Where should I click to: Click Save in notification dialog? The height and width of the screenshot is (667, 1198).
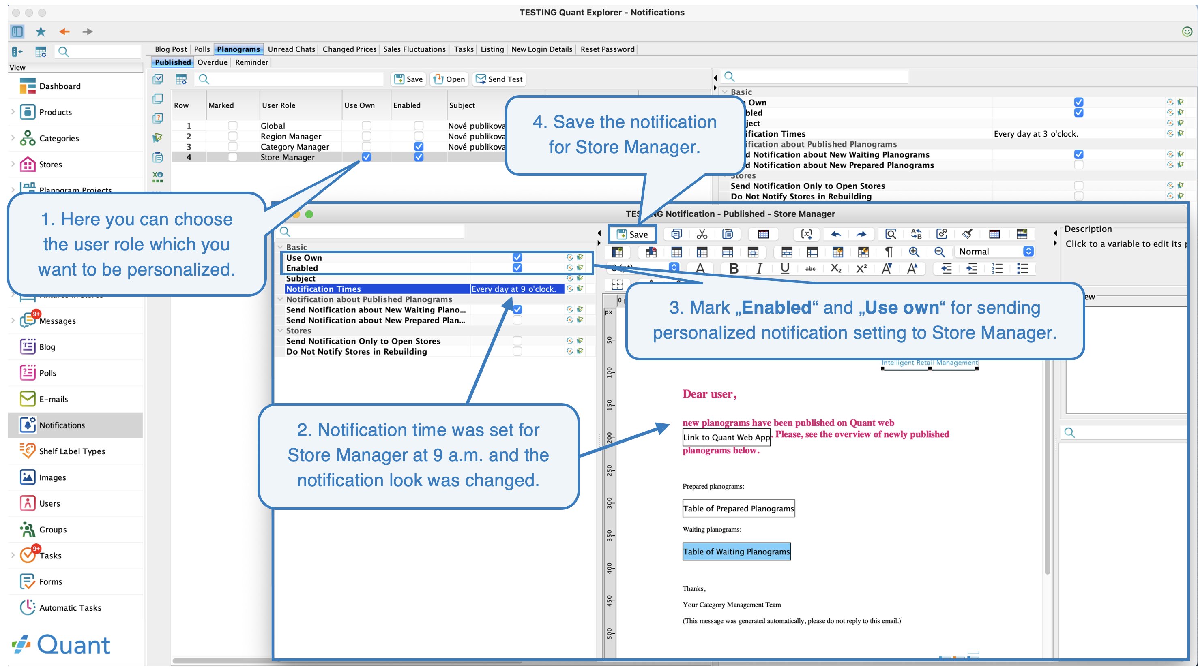coord(633,234)
